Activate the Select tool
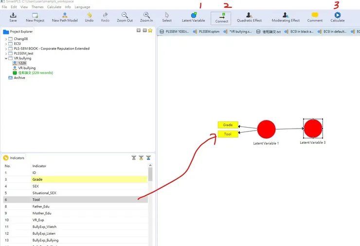Screen dimensions: 360x246 click(x=167, y=17)
